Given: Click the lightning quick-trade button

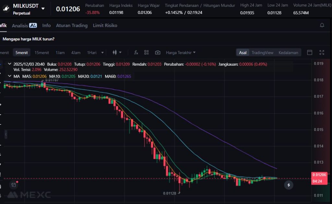Looking at the screenshot, I should (x=289, y=185).
